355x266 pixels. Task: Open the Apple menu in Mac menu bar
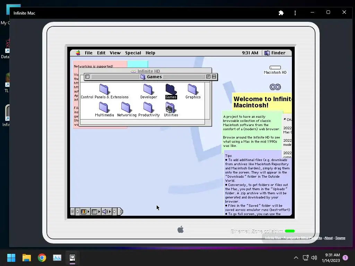pyautogui.click(x=78, y=53)
